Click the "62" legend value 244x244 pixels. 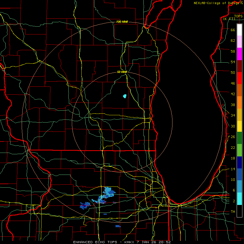tap(233, 40)
